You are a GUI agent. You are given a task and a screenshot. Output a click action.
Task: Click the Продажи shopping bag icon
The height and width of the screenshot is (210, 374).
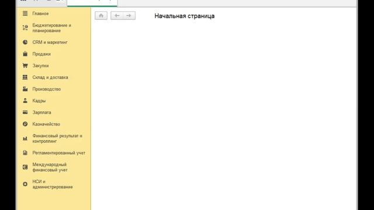pos(25,54)
